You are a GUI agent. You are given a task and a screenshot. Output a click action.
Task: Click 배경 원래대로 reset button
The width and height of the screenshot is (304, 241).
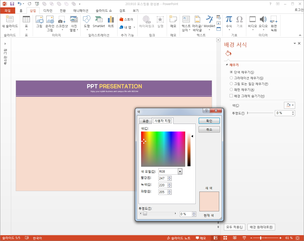pos(261,227)
